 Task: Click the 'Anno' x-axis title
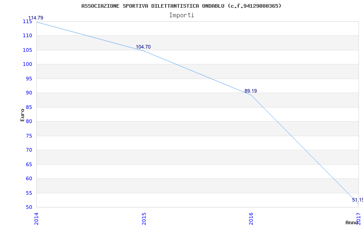(352, 222)
